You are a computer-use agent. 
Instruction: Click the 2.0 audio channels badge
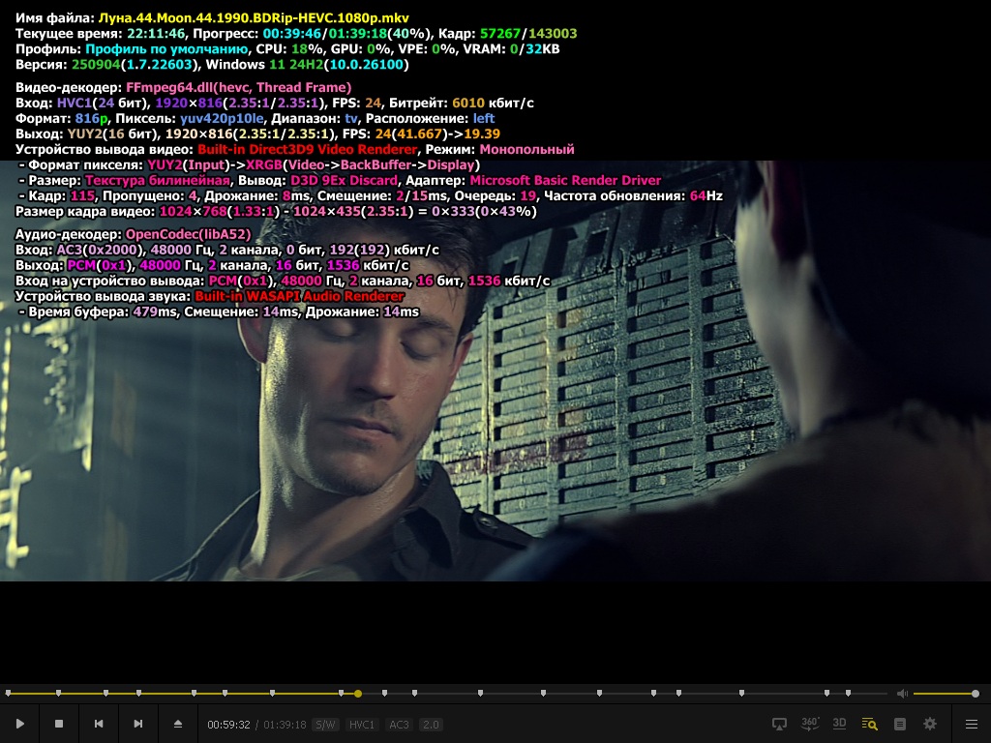(x=431, y=725)
